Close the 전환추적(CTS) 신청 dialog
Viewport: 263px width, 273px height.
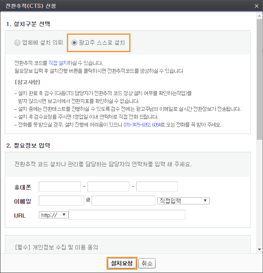[x=256, y=6]
